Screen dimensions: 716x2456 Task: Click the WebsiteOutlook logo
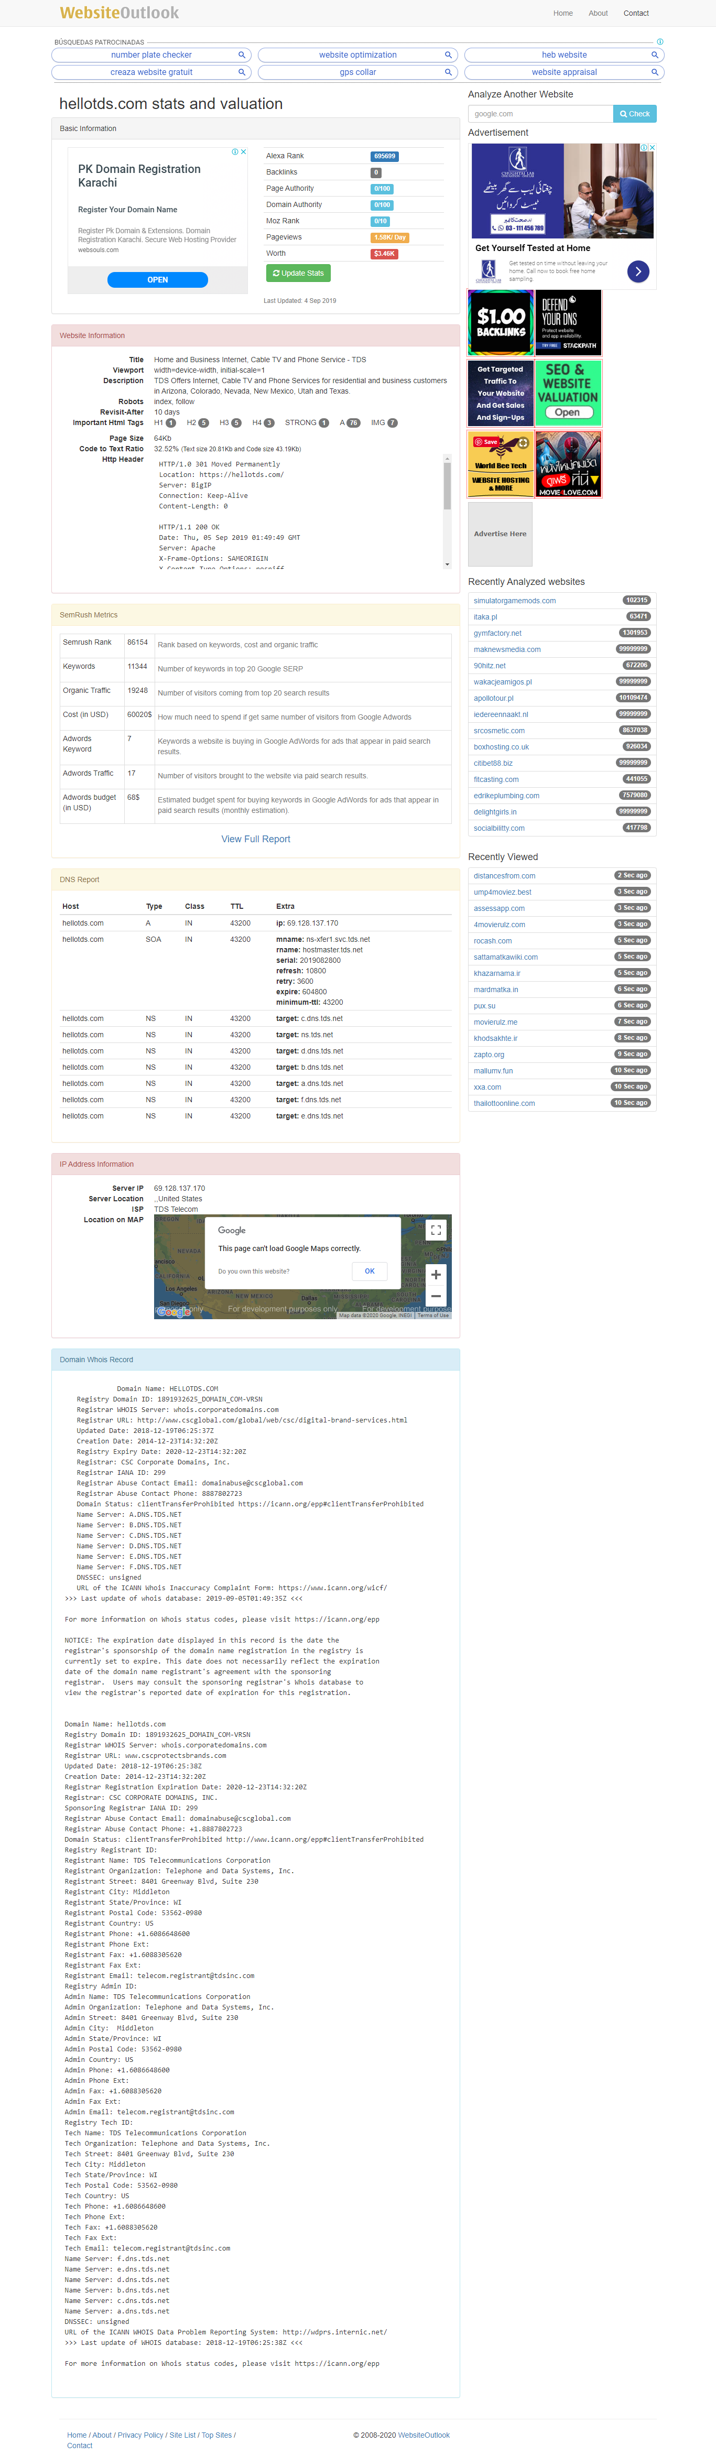pyautogui.click(x=119, y=13)
